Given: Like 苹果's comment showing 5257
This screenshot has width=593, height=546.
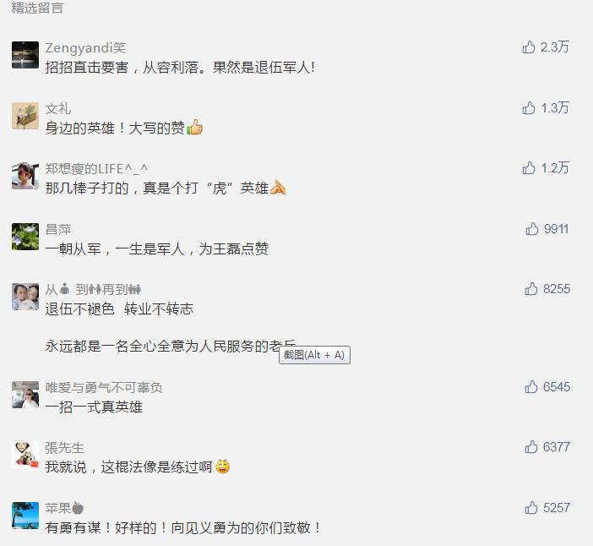Looking at the screenshot, I should [531, 507].
